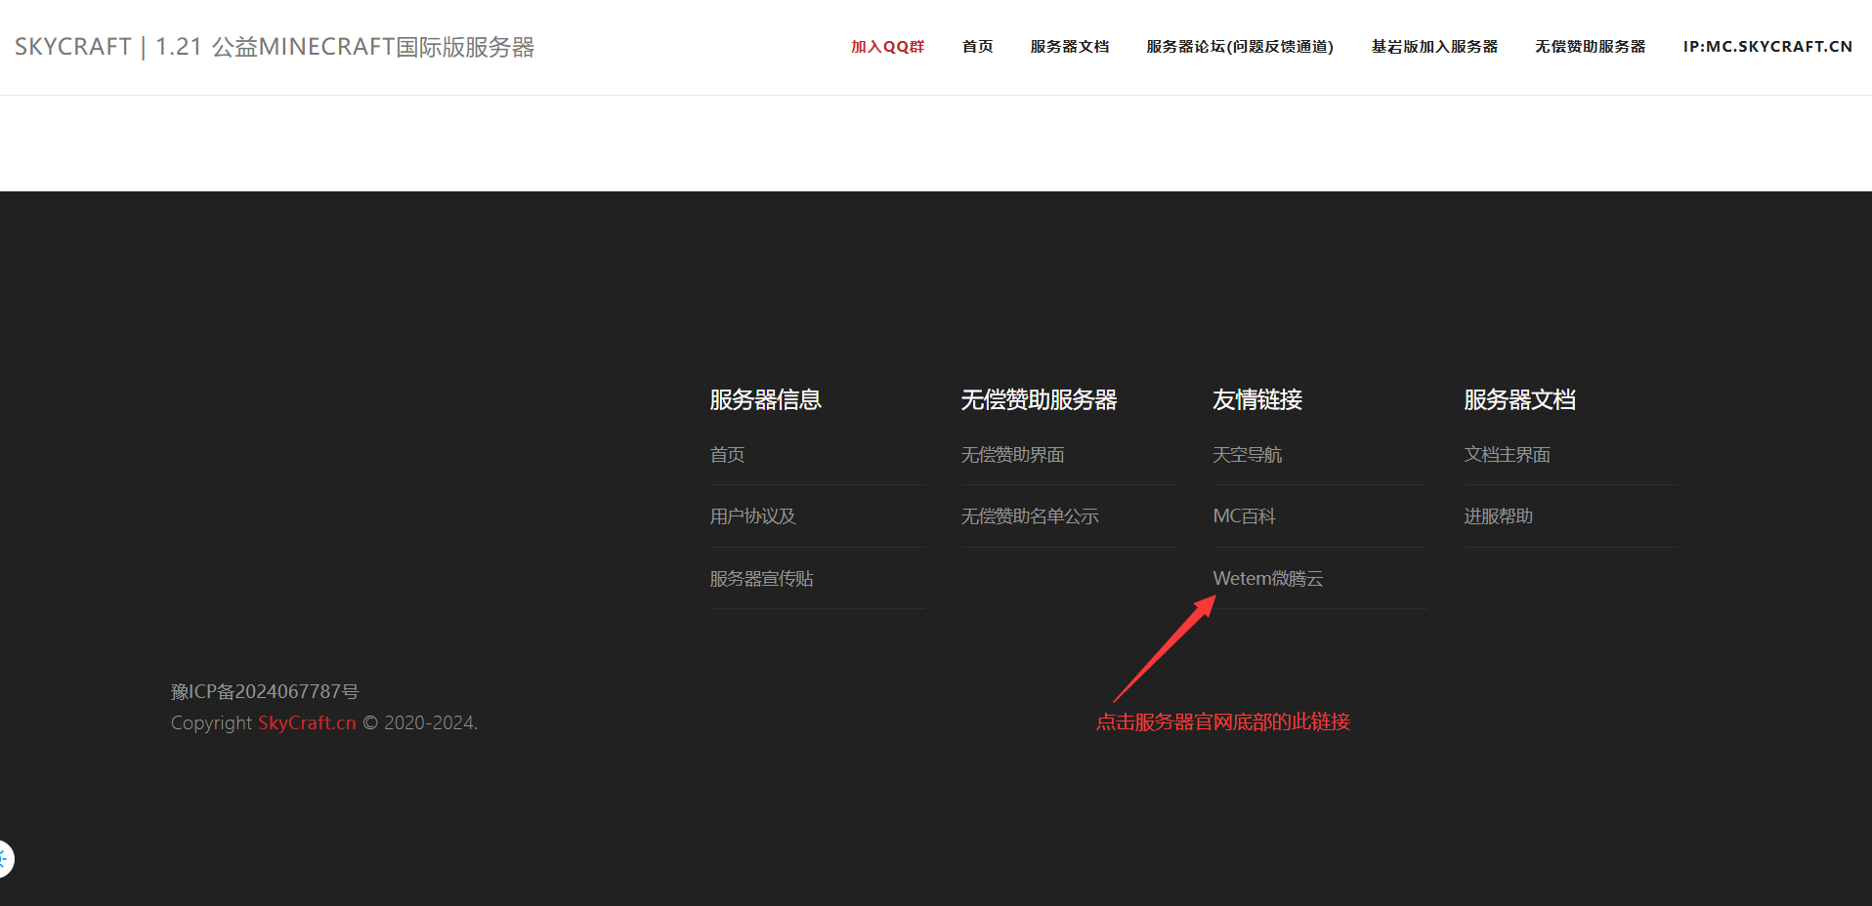
Task: Go to 首页 in top navigation
Action: point(977,47)
